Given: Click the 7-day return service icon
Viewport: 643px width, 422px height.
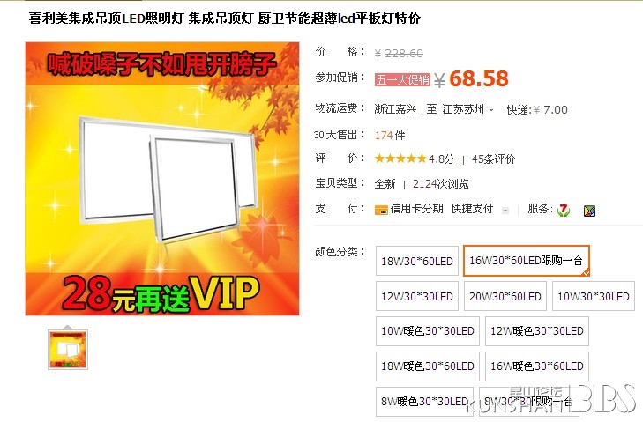Looking at the screenshot, I should click(564, 211).
